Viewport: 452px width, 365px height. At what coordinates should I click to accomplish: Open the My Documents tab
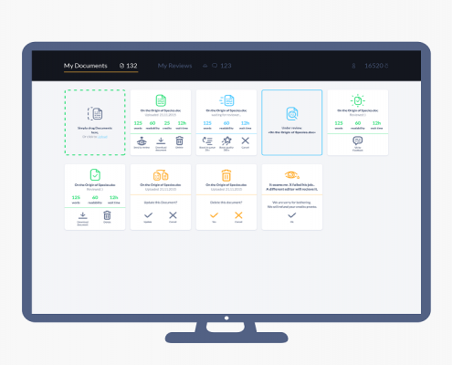click(x=86, y=66)
